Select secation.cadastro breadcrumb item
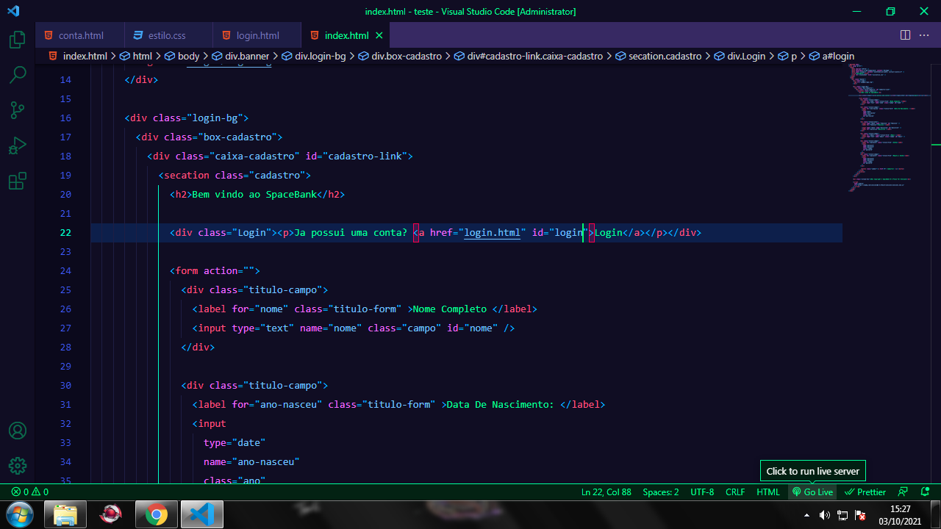Viewport: 941px width, 529px height. click(x=659, y=56)
